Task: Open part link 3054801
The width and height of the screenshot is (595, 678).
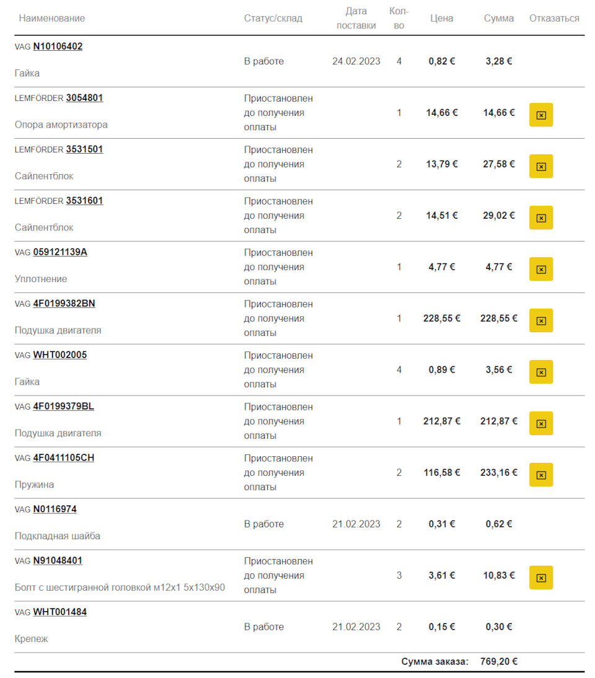Action: [84, 98]
